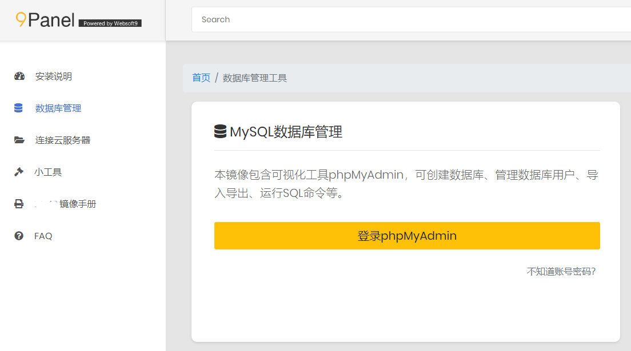
Task: Open the 镜像手册 sidebar entry
Action: [65, 204]
